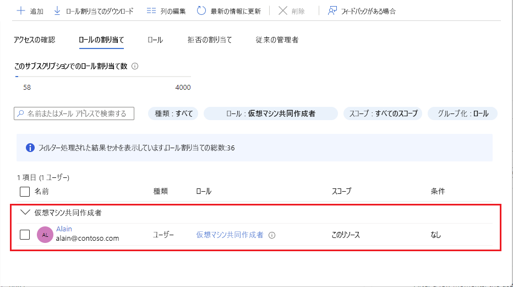Click info icon beside role assignment count heading
513x287 pixels.
click(135, 66)
